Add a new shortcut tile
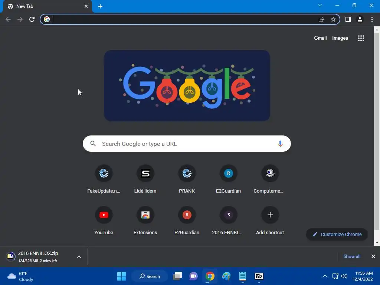The image size is (380, 285). 270,220
